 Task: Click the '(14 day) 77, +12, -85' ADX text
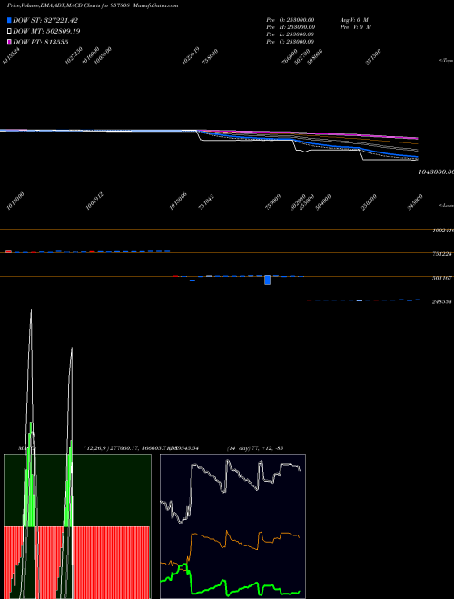pos(255,448)
